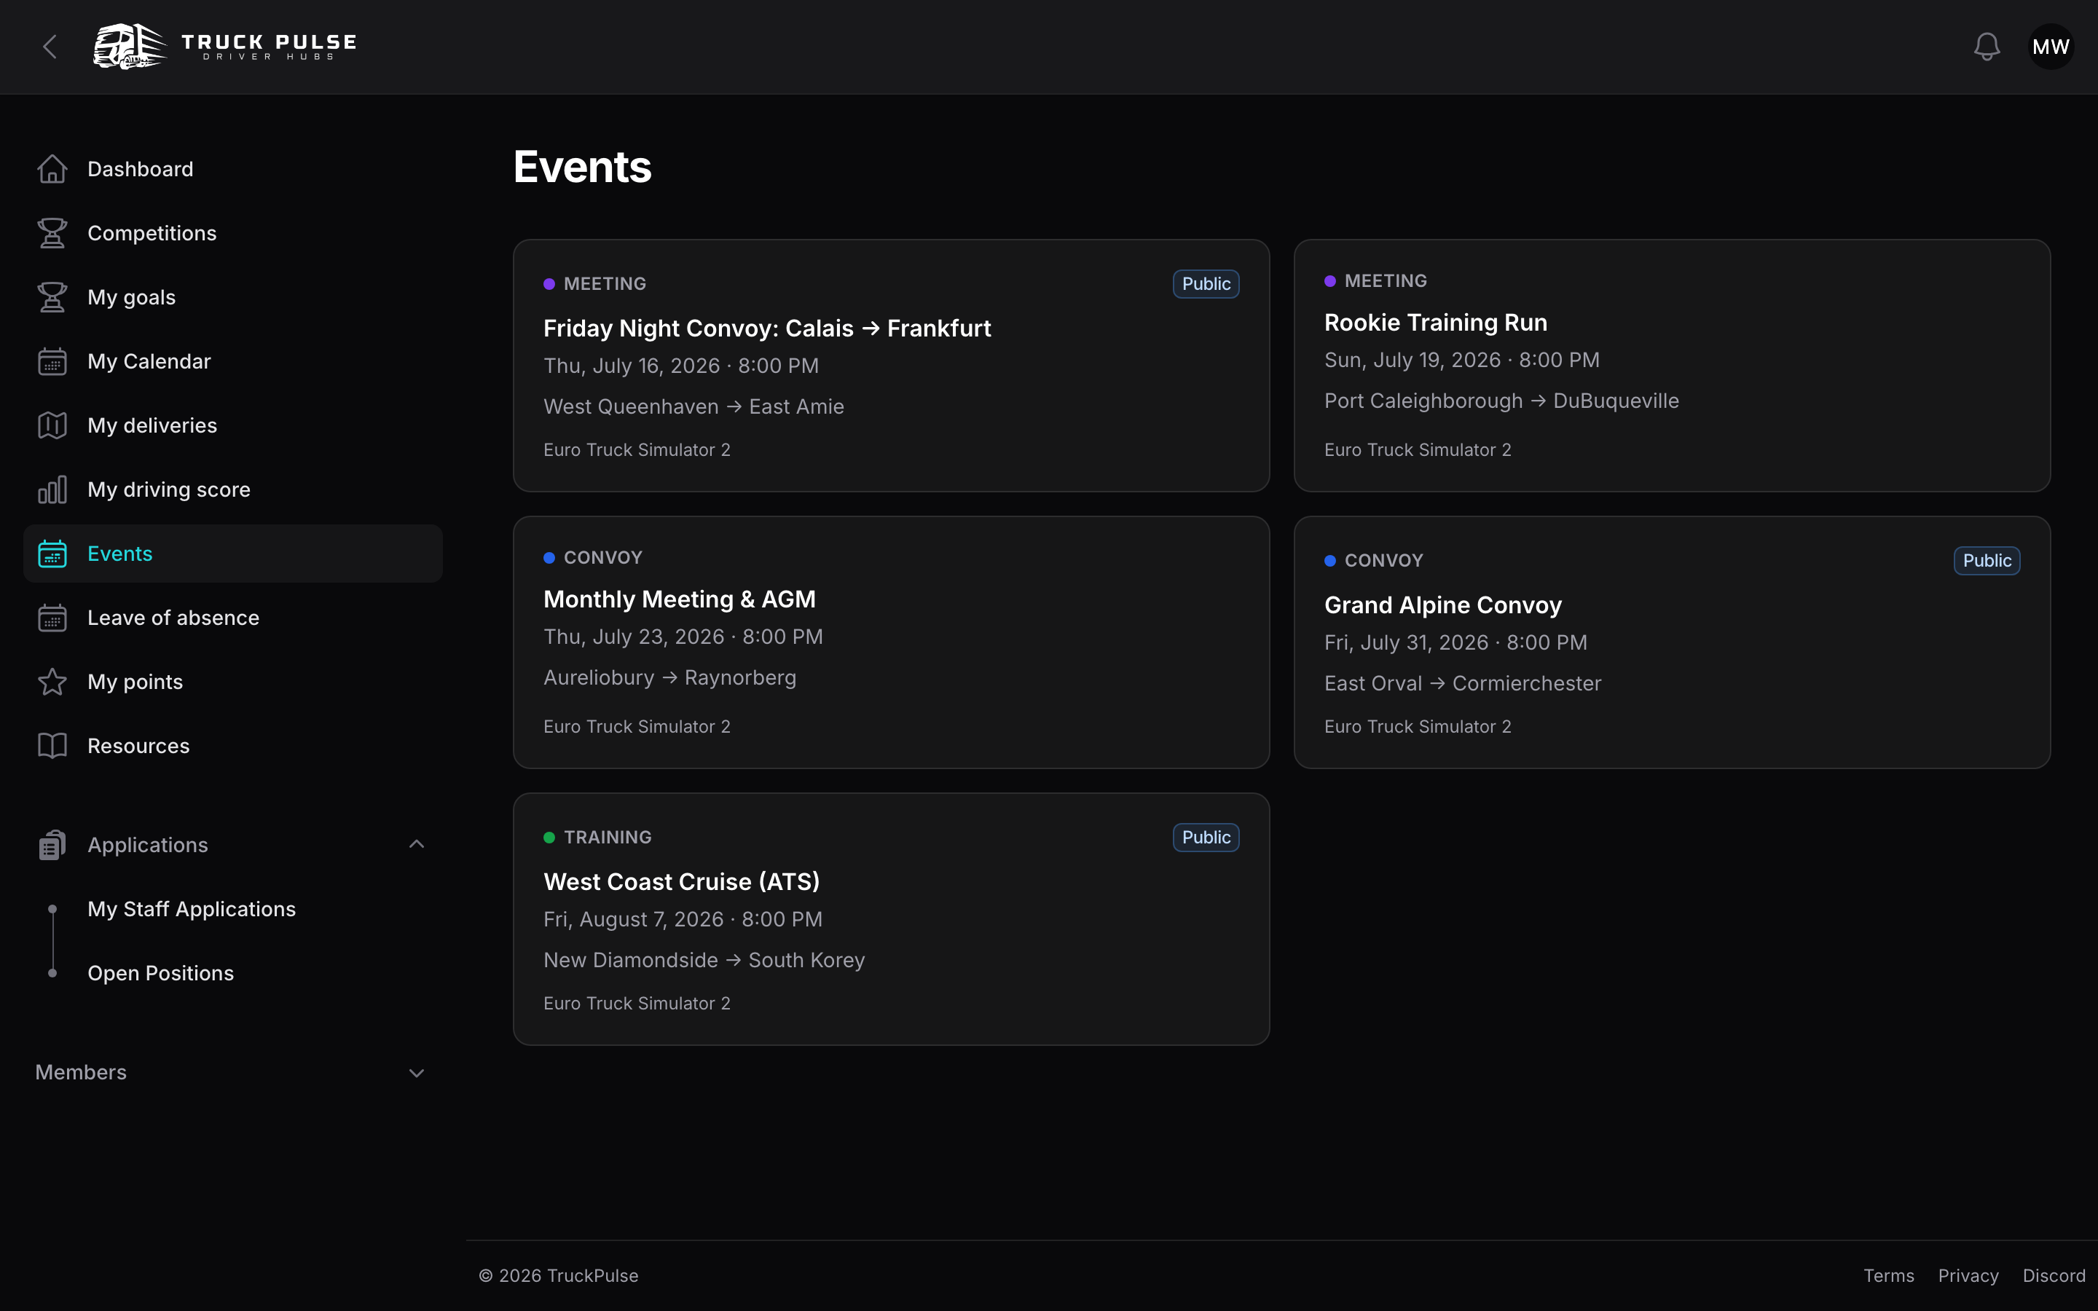2098x1311 pixels.
Task: Click the Public badge on Grand Alpine Convoy
Action: coord(1986,561)
